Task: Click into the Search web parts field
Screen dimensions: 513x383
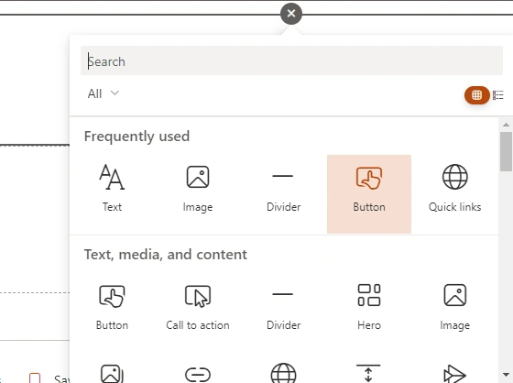Action: coord(291,61)
